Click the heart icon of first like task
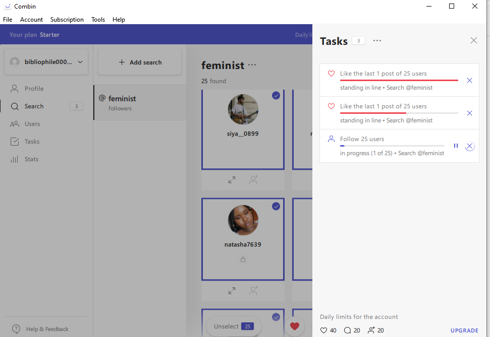490x337 pixels. (331, 74)
